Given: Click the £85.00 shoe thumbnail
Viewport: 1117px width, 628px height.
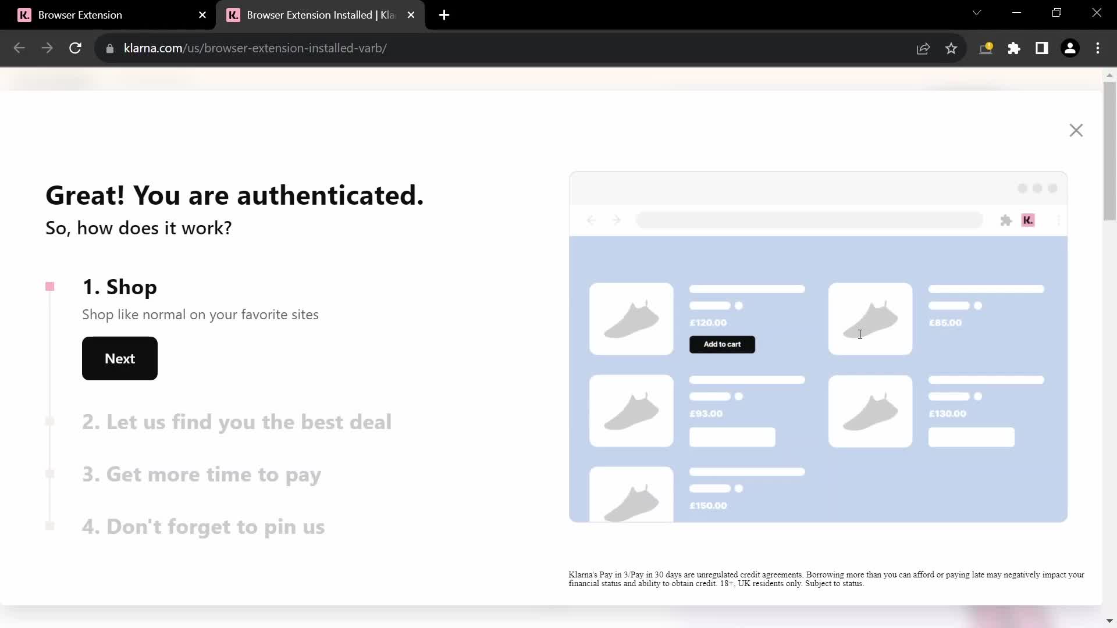Looking at the screenshot, I should coord(870,319).
